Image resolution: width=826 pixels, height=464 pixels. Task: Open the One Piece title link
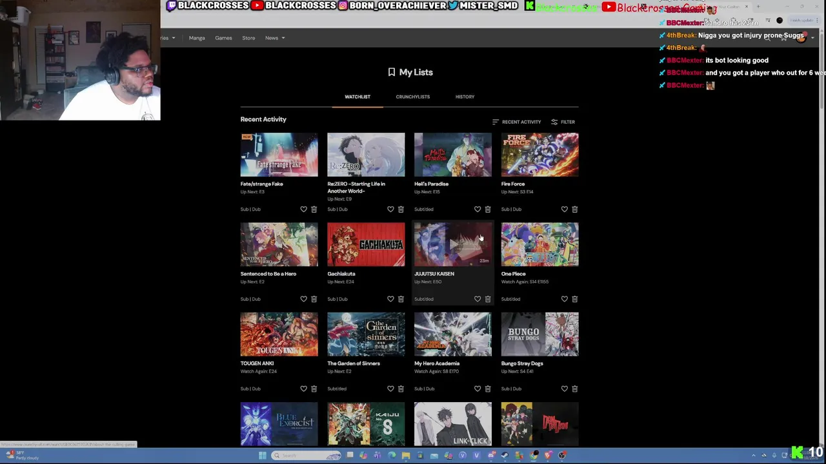pyautogui.click(x=514, y=274)
